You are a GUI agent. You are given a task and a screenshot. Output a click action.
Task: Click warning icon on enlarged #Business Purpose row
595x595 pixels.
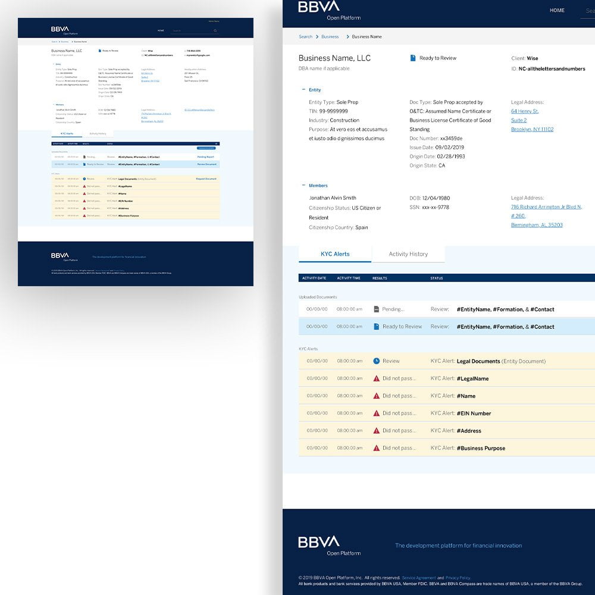(x=376, y=448)
